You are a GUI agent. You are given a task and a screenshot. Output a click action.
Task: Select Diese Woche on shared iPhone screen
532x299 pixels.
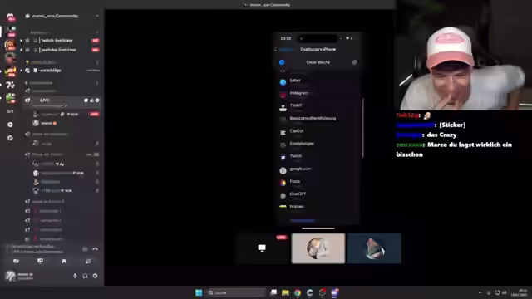[318, 62]
